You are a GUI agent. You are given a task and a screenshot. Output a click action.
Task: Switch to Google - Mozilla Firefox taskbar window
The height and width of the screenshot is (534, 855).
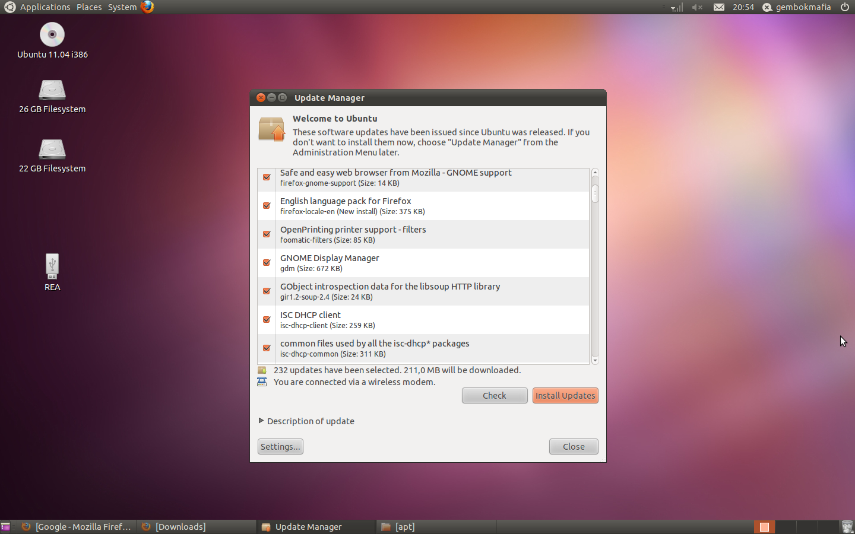pyautogui.click(x=77, y=527)
